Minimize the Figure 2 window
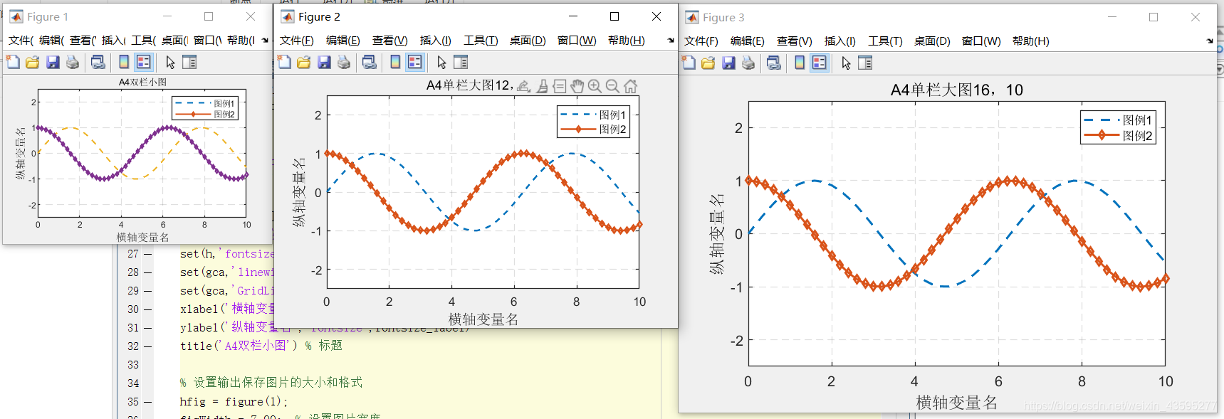 [573, 16]
